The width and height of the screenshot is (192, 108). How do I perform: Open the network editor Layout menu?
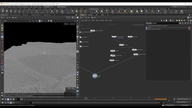click(102, 20)
